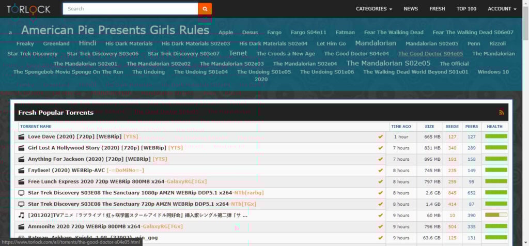This screenshot has width=529, height=246.
Task: Open The Undoing S01e06 tag link
Action: click(x=327, y=72)
